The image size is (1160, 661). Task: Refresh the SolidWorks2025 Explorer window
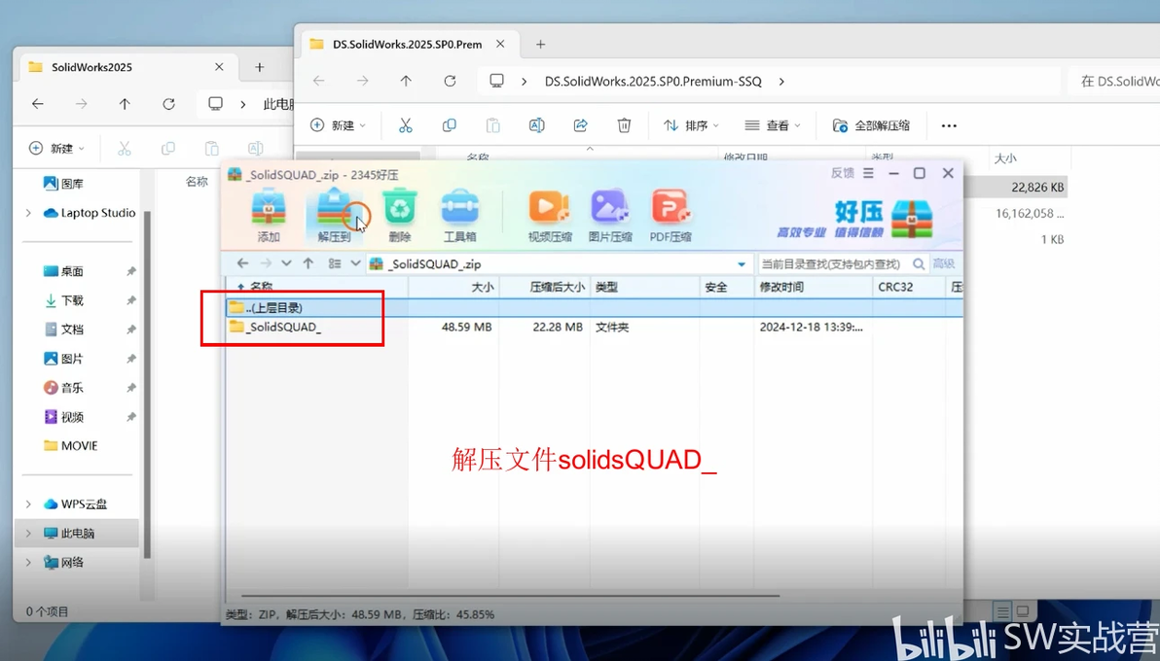[x=168, y=104]
